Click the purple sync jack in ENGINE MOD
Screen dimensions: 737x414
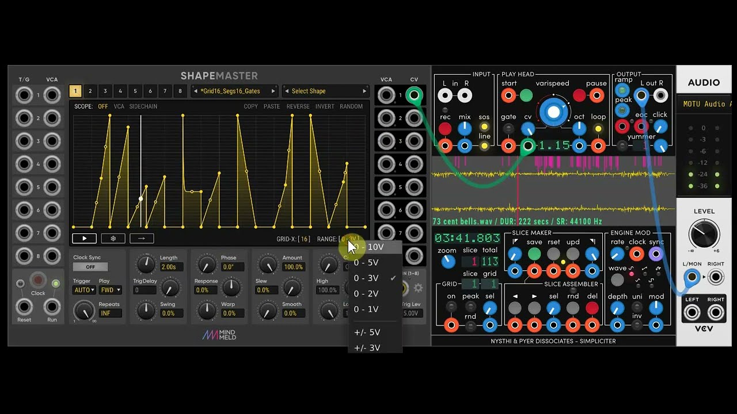point(656,254)
